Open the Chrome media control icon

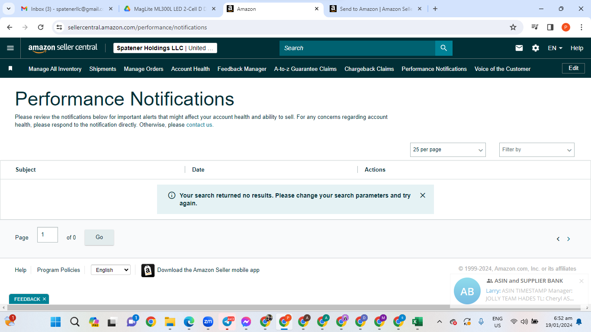(535, 27)
